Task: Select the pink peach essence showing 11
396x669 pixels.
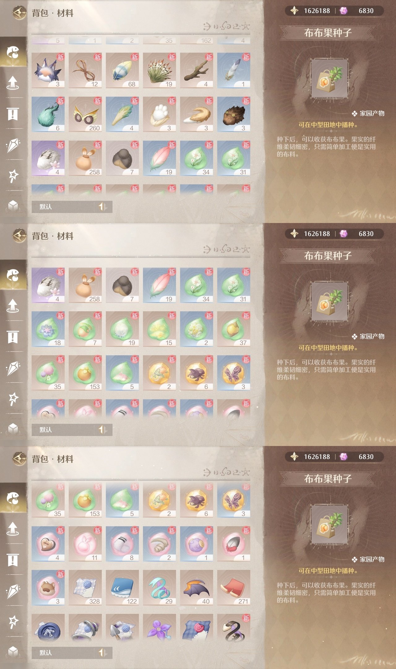Action: pyautogui.click(x=85, y=544)
